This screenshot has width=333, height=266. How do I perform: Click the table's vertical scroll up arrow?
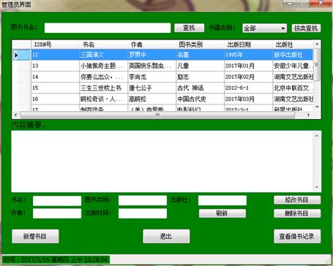coord(317,44)
